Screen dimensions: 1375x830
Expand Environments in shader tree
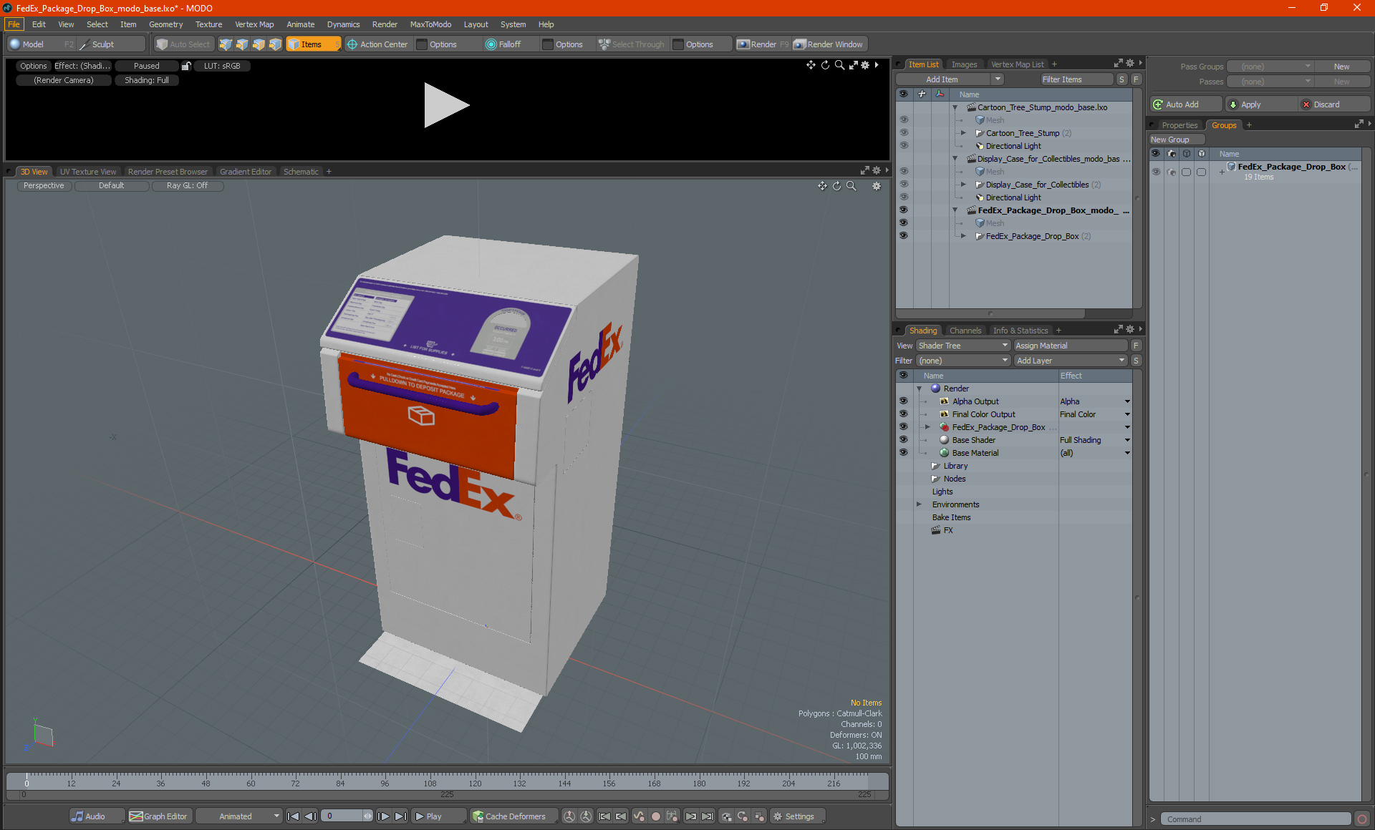tap(919, 504)
